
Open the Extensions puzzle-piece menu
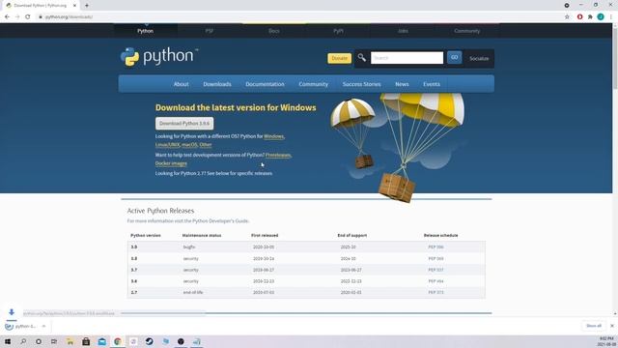590,17
